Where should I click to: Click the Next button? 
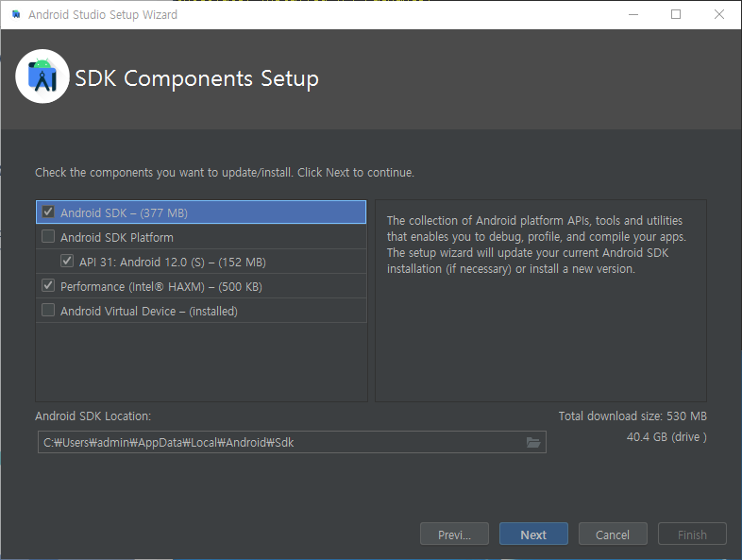(533, 535)
